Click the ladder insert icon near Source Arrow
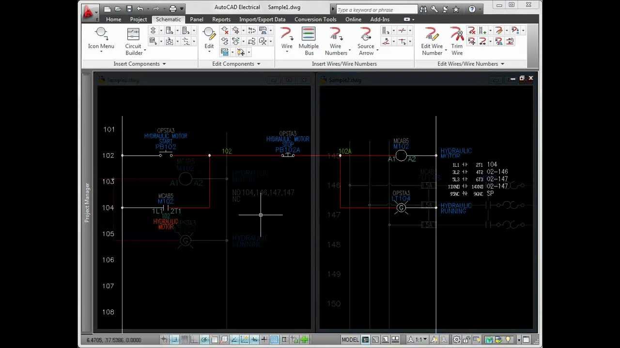620x348 pixels. [x=386, y=30]
